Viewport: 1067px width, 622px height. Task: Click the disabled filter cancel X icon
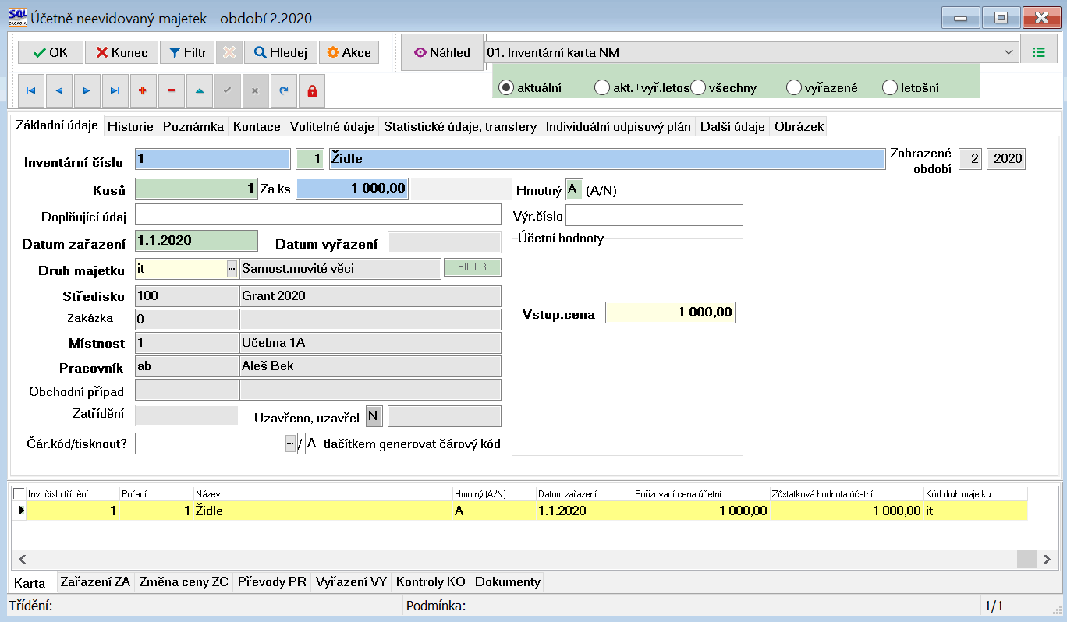[229, 52]
